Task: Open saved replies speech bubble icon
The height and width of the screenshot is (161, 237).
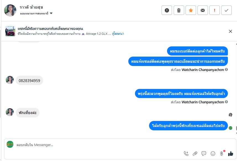Action: [x=204, y=154]
